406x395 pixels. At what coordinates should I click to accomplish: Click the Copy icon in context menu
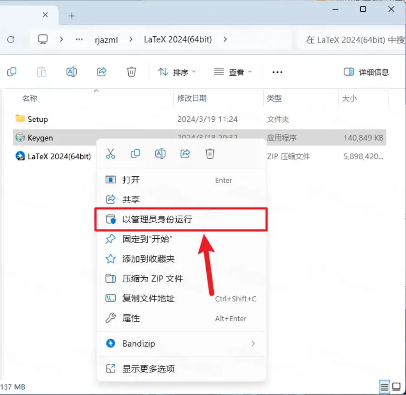click(x=135, y=154)
